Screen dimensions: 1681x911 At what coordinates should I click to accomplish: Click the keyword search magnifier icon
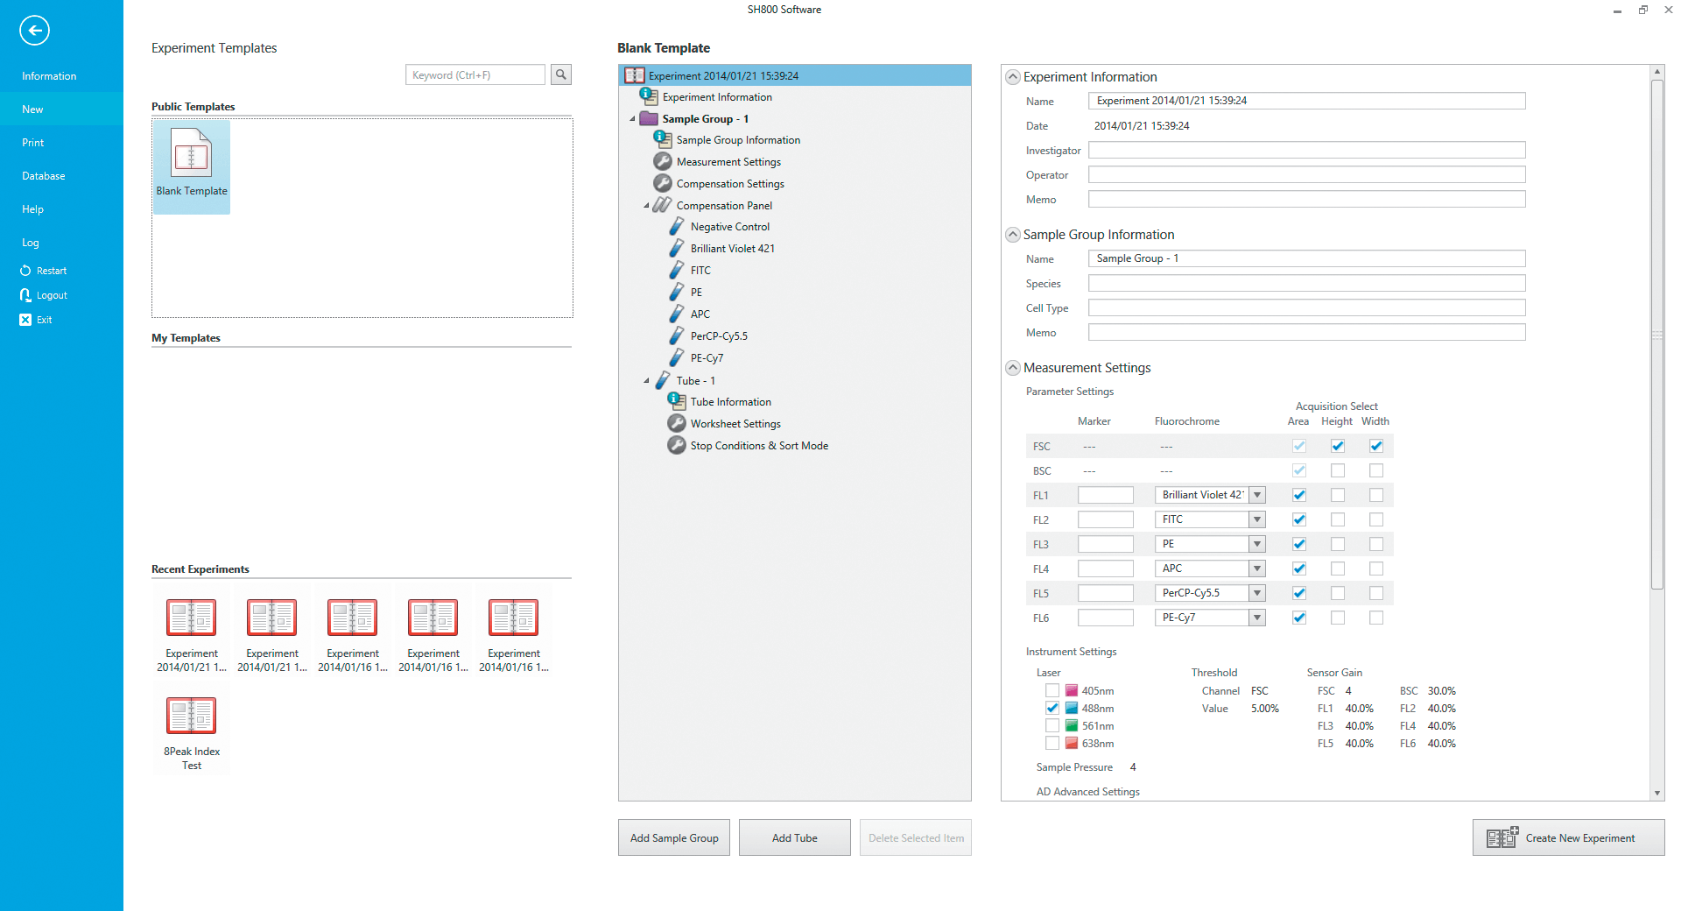tap(561, 75)
